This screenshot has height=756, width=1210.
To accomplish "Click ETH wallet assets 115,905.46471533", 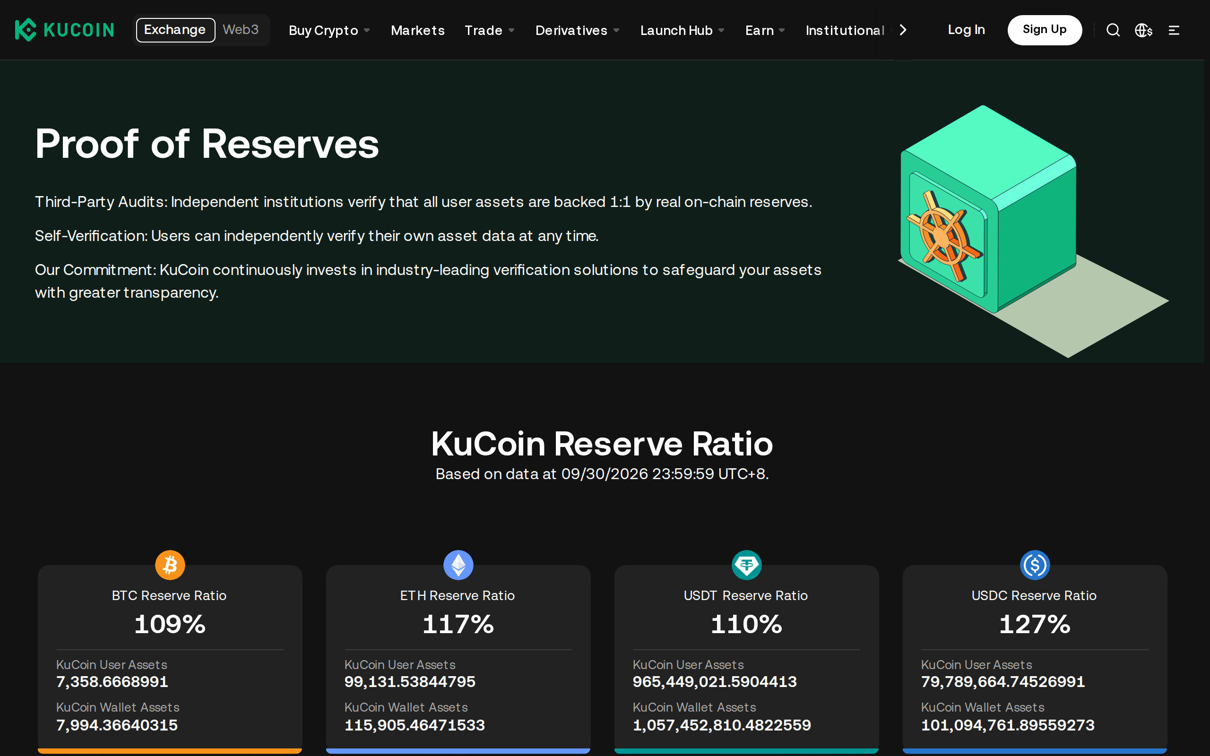I will tap(415, 725).
